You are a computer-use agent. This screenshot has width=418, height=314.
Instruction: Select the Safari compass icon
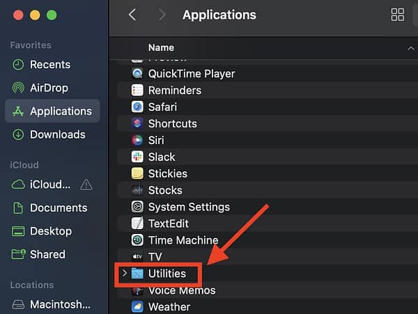(x=137, y=107)
